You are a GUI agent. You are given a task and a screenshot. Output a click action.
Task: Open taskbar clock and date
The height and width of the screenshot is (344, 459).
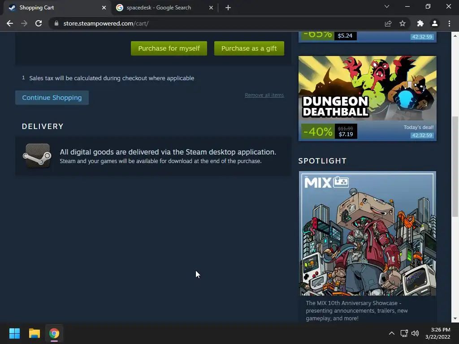click(x=438, y=333)
